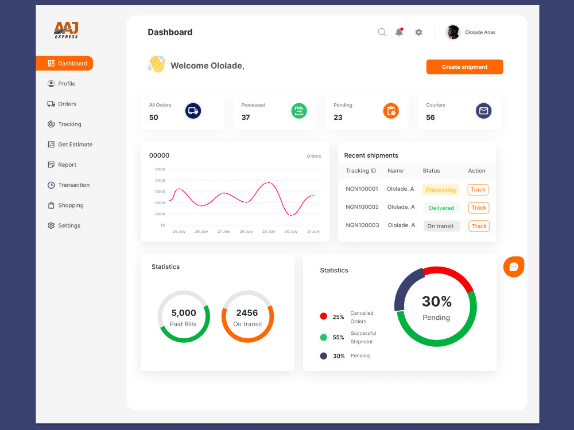Click the AAJ Express logo
Viewport: 574px width, 430px height.
66,30
